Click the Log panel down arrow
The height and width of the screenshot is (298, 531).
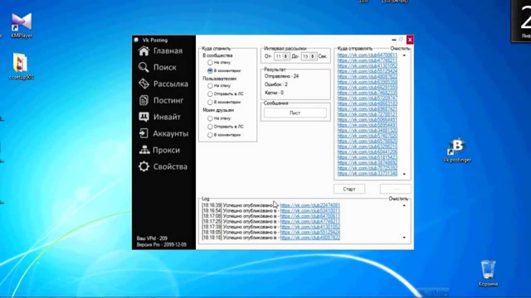tap(404, 238)
